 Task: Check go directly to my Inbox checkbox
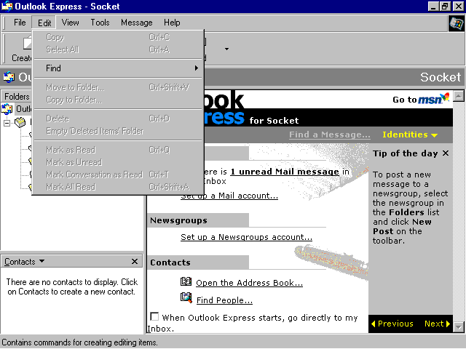[x=154, y=317]
